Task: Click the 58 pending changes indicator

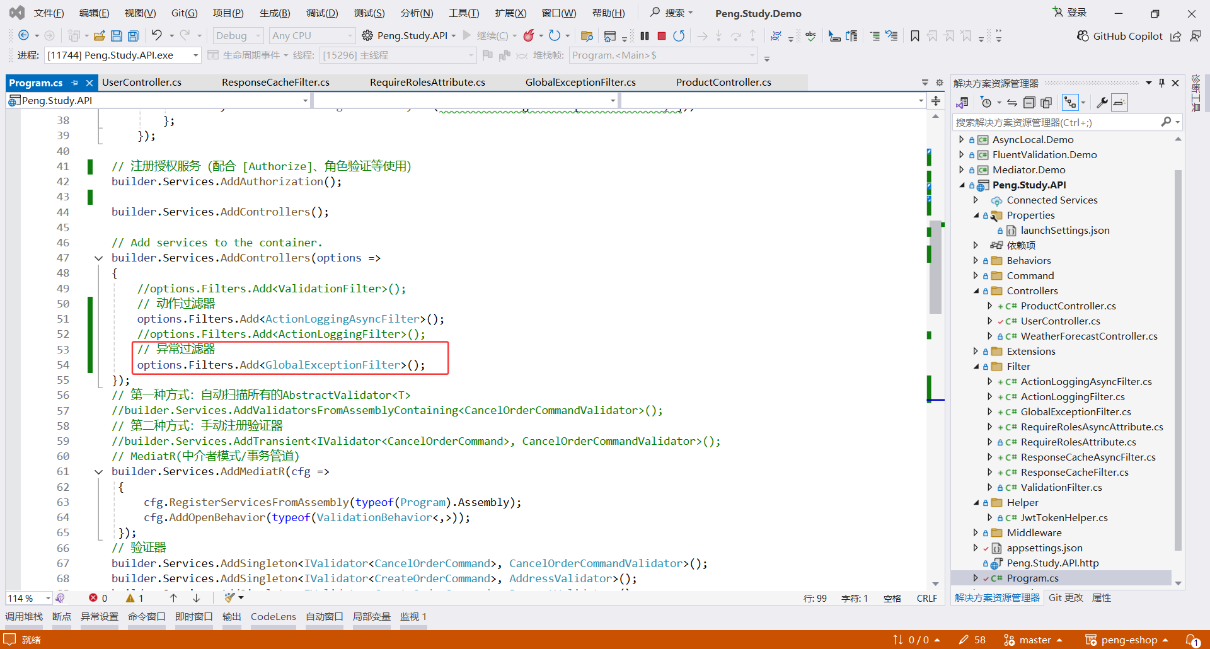Action: point(972,640)
